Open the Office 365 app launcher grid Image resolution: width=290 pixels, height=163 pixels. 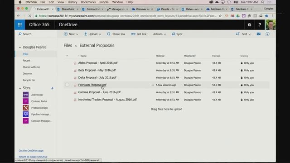click(x=20, y=24)
